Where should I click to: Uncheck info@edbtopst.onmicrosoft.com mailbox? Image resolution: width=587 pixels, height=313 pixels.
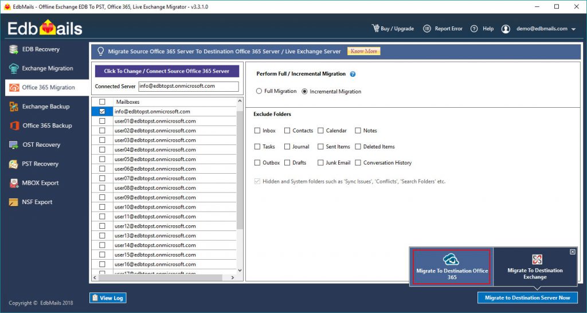102,112
